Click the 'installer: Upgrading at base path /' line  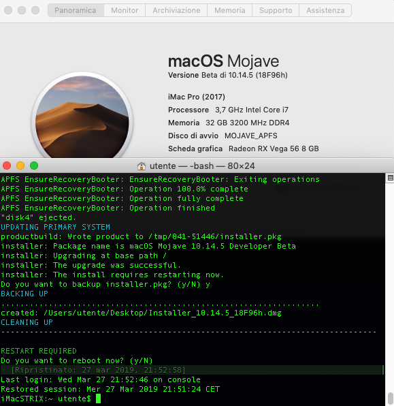click(x=84, y=256)
